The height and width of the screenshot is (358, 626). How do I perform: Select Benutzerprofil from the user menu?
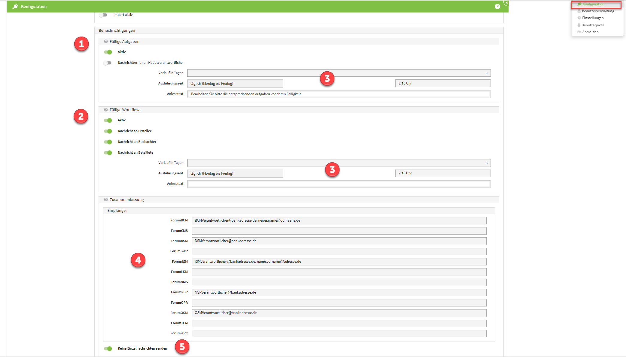coord(592,25)
